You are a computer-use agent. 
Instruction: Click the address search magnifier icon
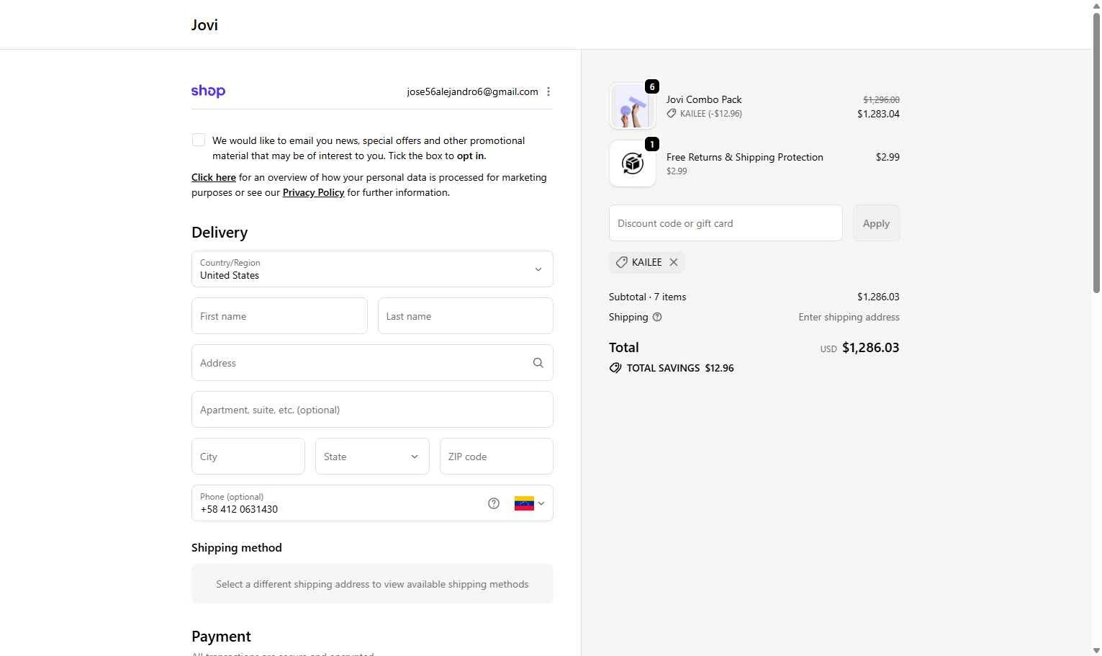[x=538, y=363]
